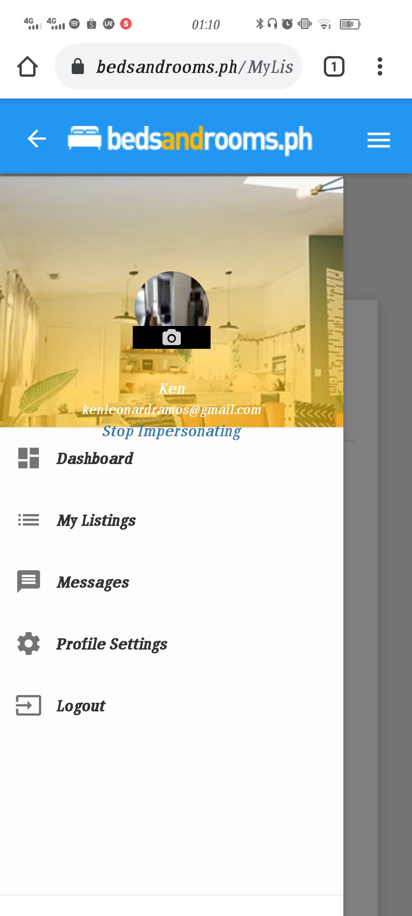The width and height of the screenshot is (412, 916).
Task: Tap the camera icon to change photo
Action: [172, 337]
